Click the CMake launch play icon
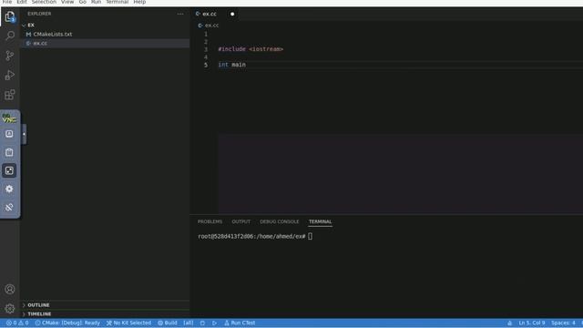583x328 pixels. [215, 323]
